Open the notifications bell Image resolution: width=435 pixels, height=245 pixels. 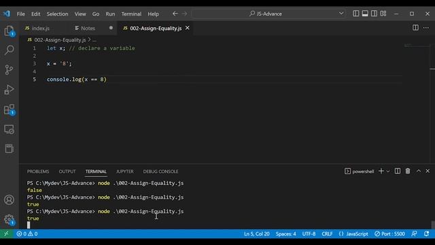[426, 234]
